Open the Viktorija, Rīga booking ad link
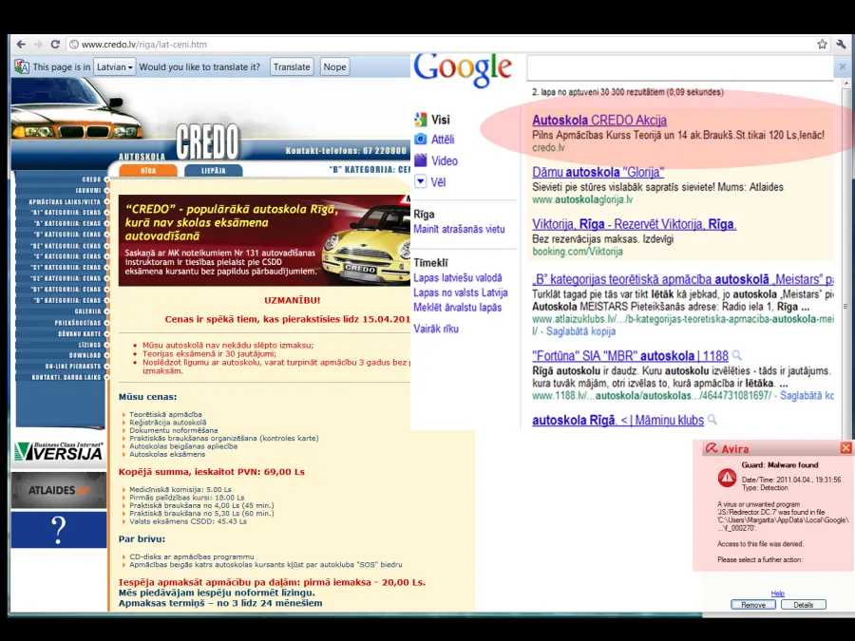This screenshot has width=855, height=641. 635,224
